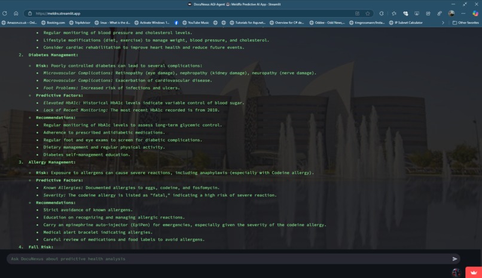The width and height of the screenshot is (482, 278).
Task: Expand the bookmarks overflow chevron
Action: (443, 23)
